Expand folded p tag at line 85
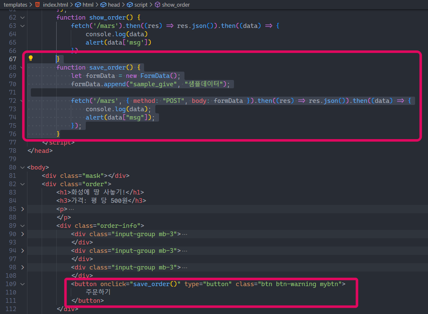428x314 pixels. pyautogui.click(x=22, y=209)
